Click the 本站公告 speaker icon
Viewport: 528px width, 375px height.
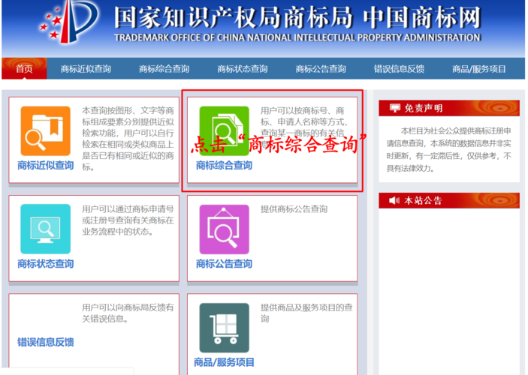(395, 200)
